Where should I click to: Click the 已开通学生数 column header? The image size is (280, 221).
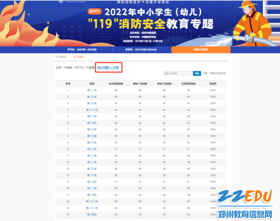(x=116, y=83)
